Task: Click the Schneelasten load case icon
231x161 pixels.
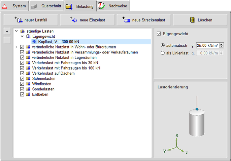Action: (28, 79)
